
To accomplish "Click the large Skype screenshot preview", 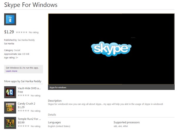I will [x=111, y=49].
